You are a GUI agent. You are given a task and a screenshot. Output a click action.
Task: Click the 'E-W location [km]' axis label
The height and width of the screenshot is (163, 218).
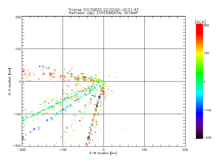(103, 153)
